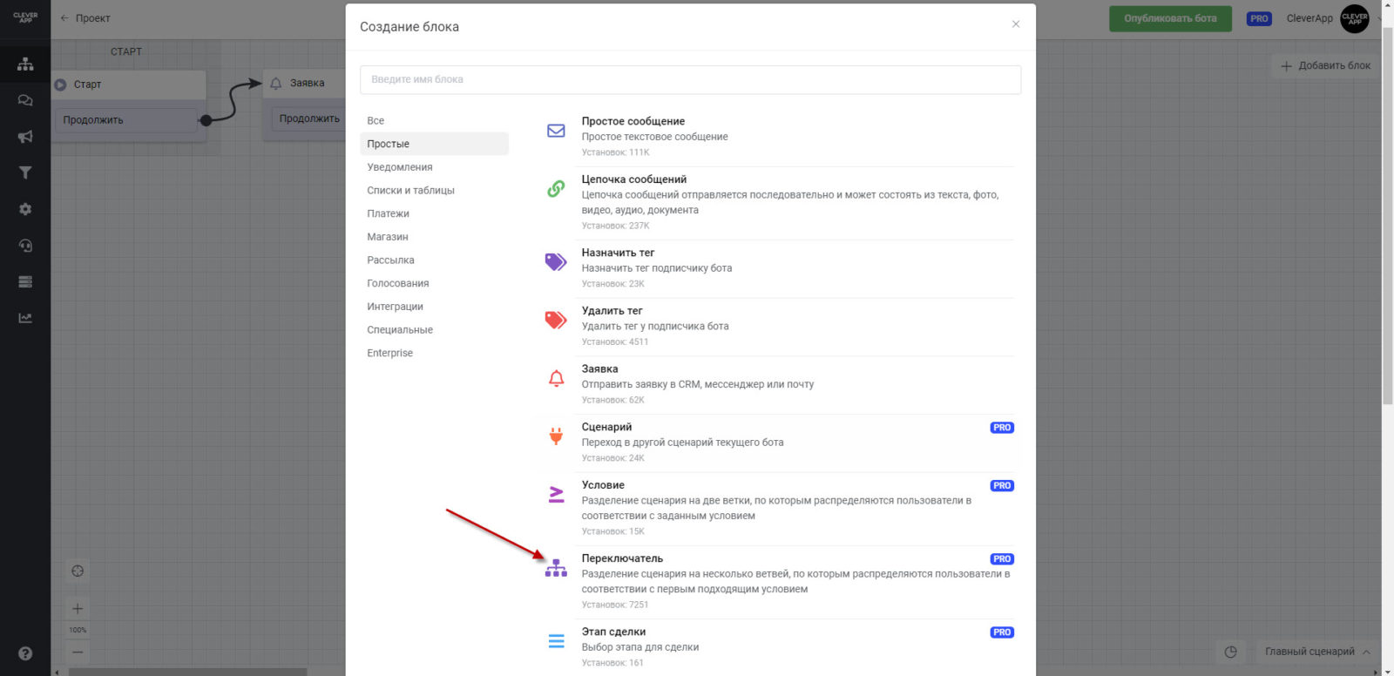
Task: Close the Создание блока dialog
Action: click(1015, 24)
